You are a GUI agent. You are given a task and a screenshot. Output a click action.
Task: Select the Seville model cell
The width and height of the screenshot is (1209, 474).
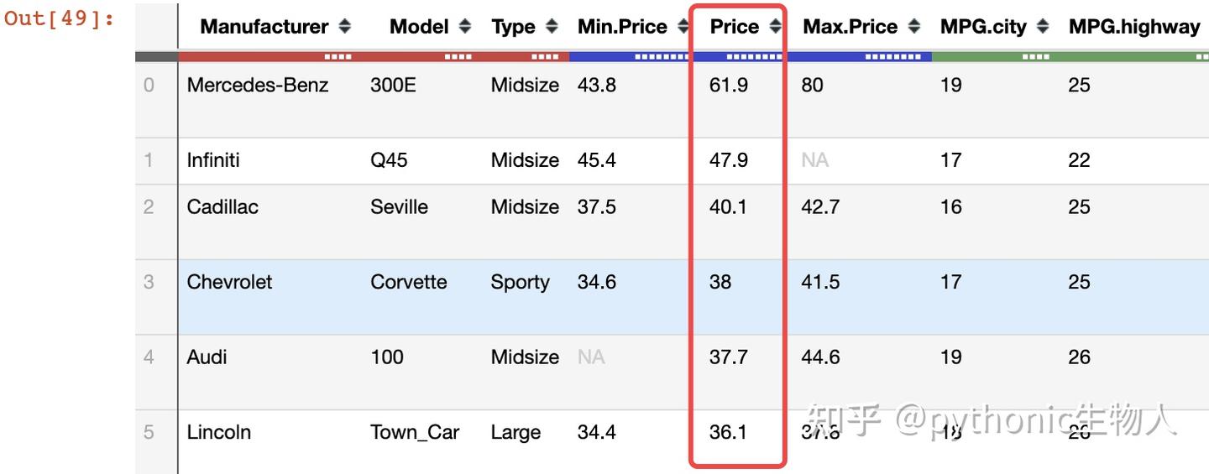click(399, 207)
